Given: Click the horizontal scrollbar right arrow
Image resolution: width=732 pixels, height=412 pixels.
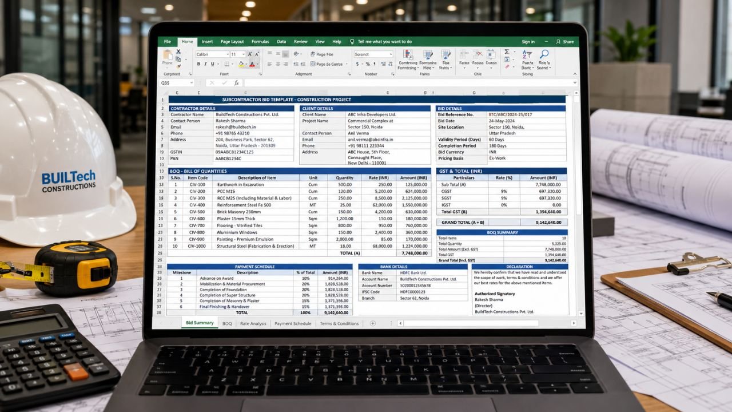Looking at the screenshot, I should pyautogui.click(x=574, y=324).
